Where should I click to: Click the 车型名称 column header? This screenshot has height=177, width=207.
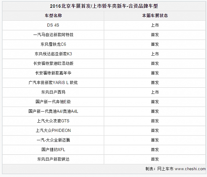pos(53,16)
